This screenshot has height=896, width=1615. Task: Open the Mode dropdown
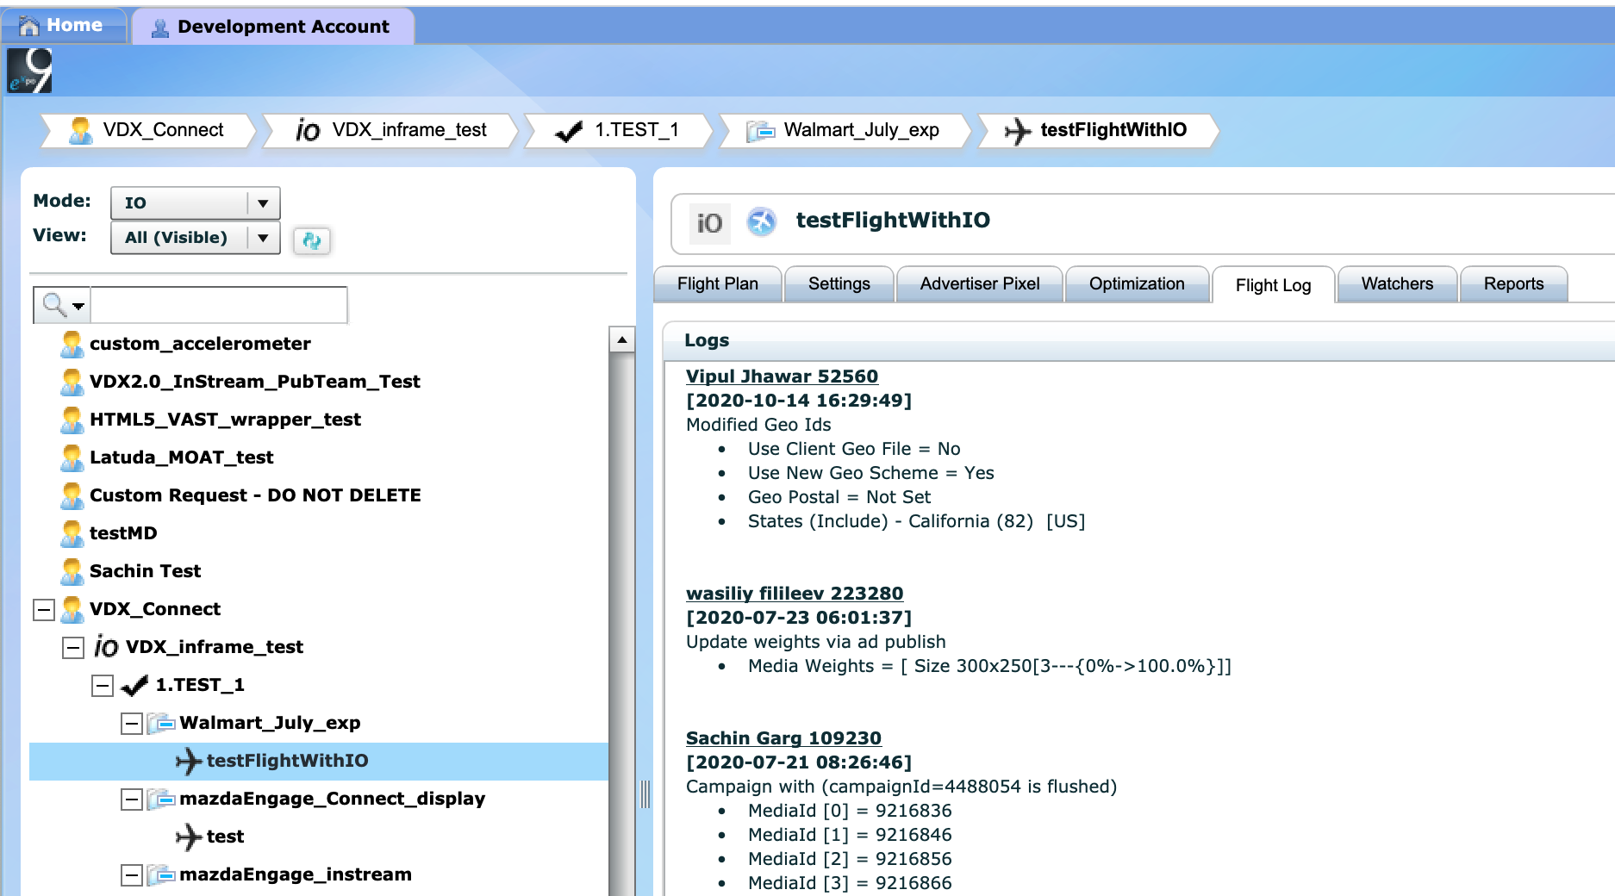[263, 203]
